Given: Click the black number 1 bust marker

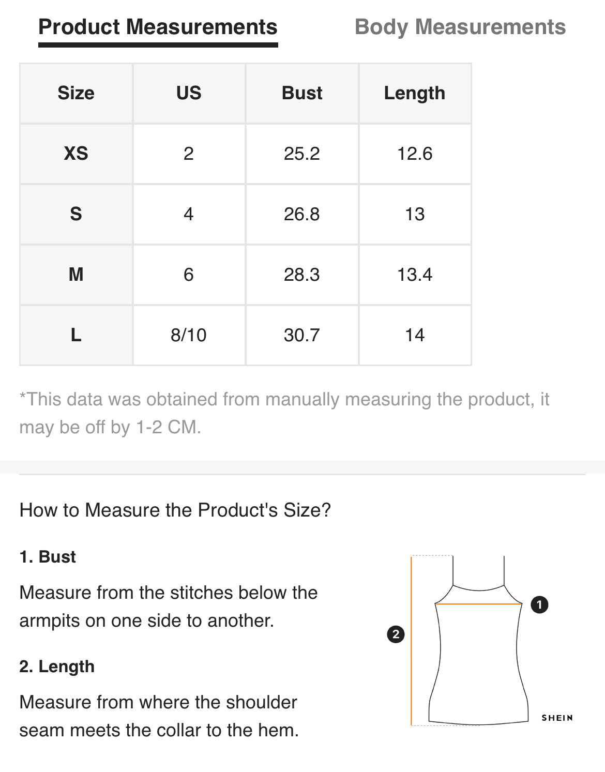Looking at the screenshot, I should pyautogui.click(x=539, y=604).
